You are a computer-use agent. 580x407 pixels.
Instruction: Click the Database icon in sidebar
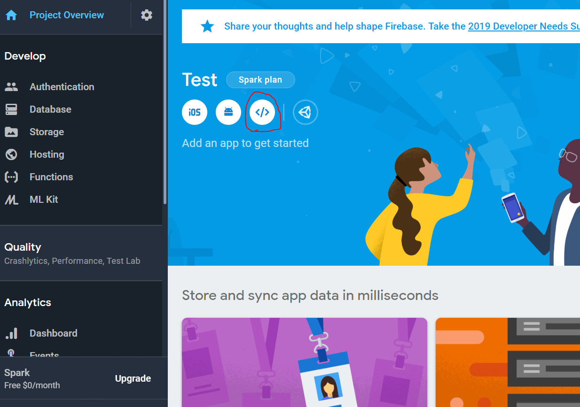click(11, 109)
